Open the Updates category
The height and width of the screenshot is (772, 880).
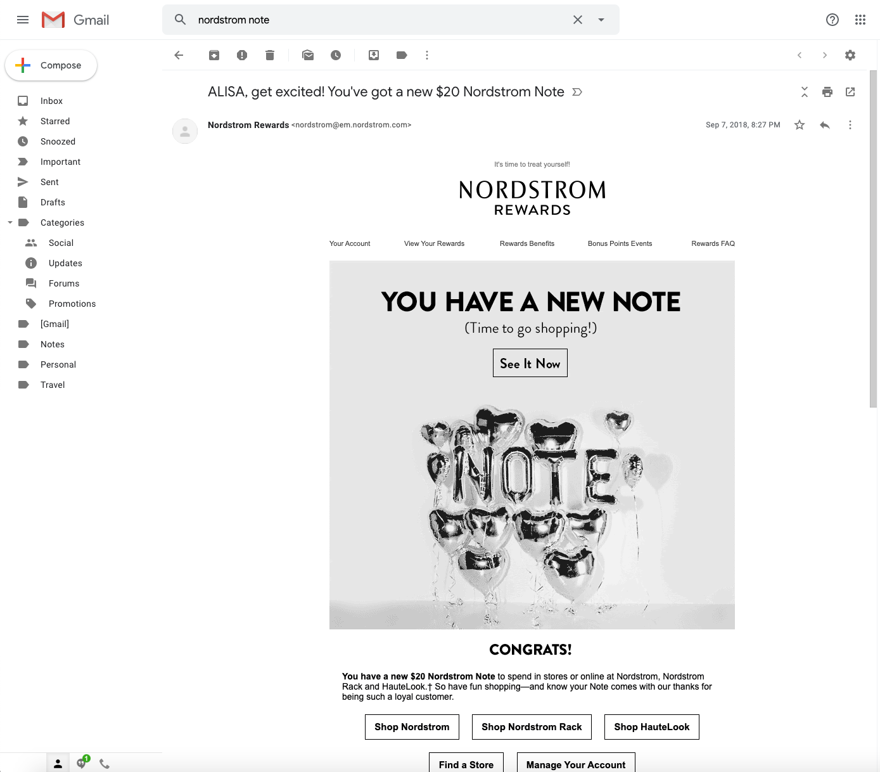pyautogui.click(x=65, y=263)
